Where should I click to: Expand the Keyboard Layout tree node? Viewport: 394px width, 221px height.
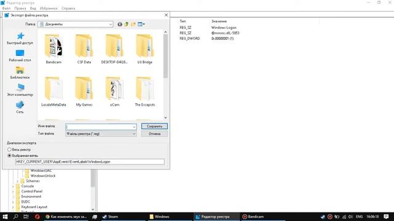13,207
